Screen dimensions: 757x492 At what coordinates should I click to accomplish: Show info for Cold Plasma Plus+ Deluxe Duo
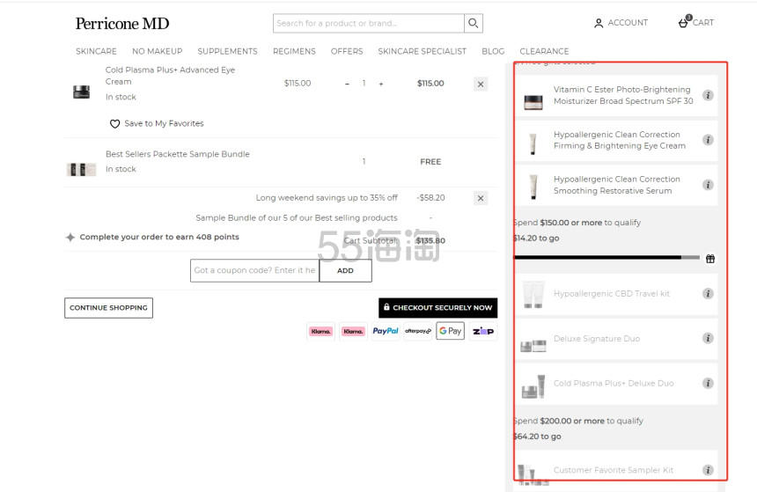pyautogui.click(x=708, y=384)
